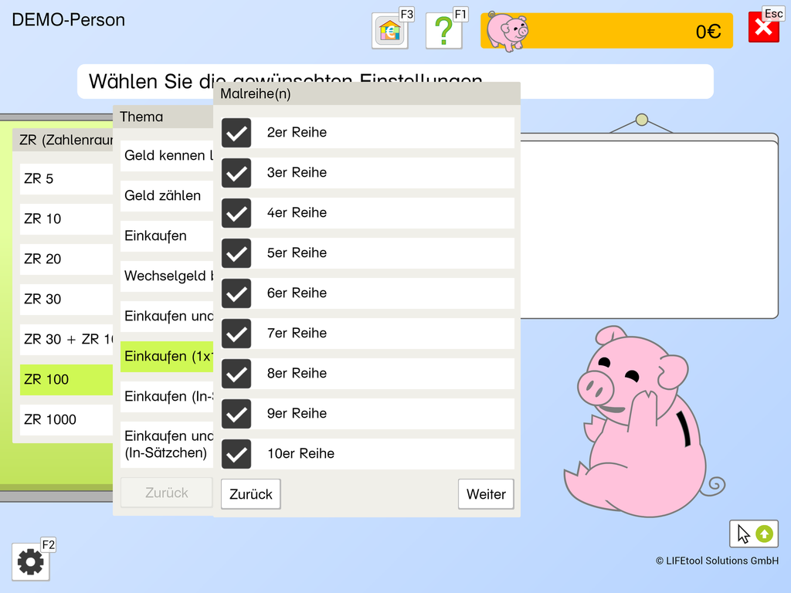Click the piggy bank icon in money bar
The image size is (791, 593).
507,31
